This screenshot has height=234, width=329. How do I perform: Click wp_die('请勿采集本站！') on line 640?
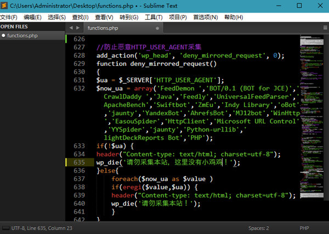pyautogui.click(x=156, y=204)
